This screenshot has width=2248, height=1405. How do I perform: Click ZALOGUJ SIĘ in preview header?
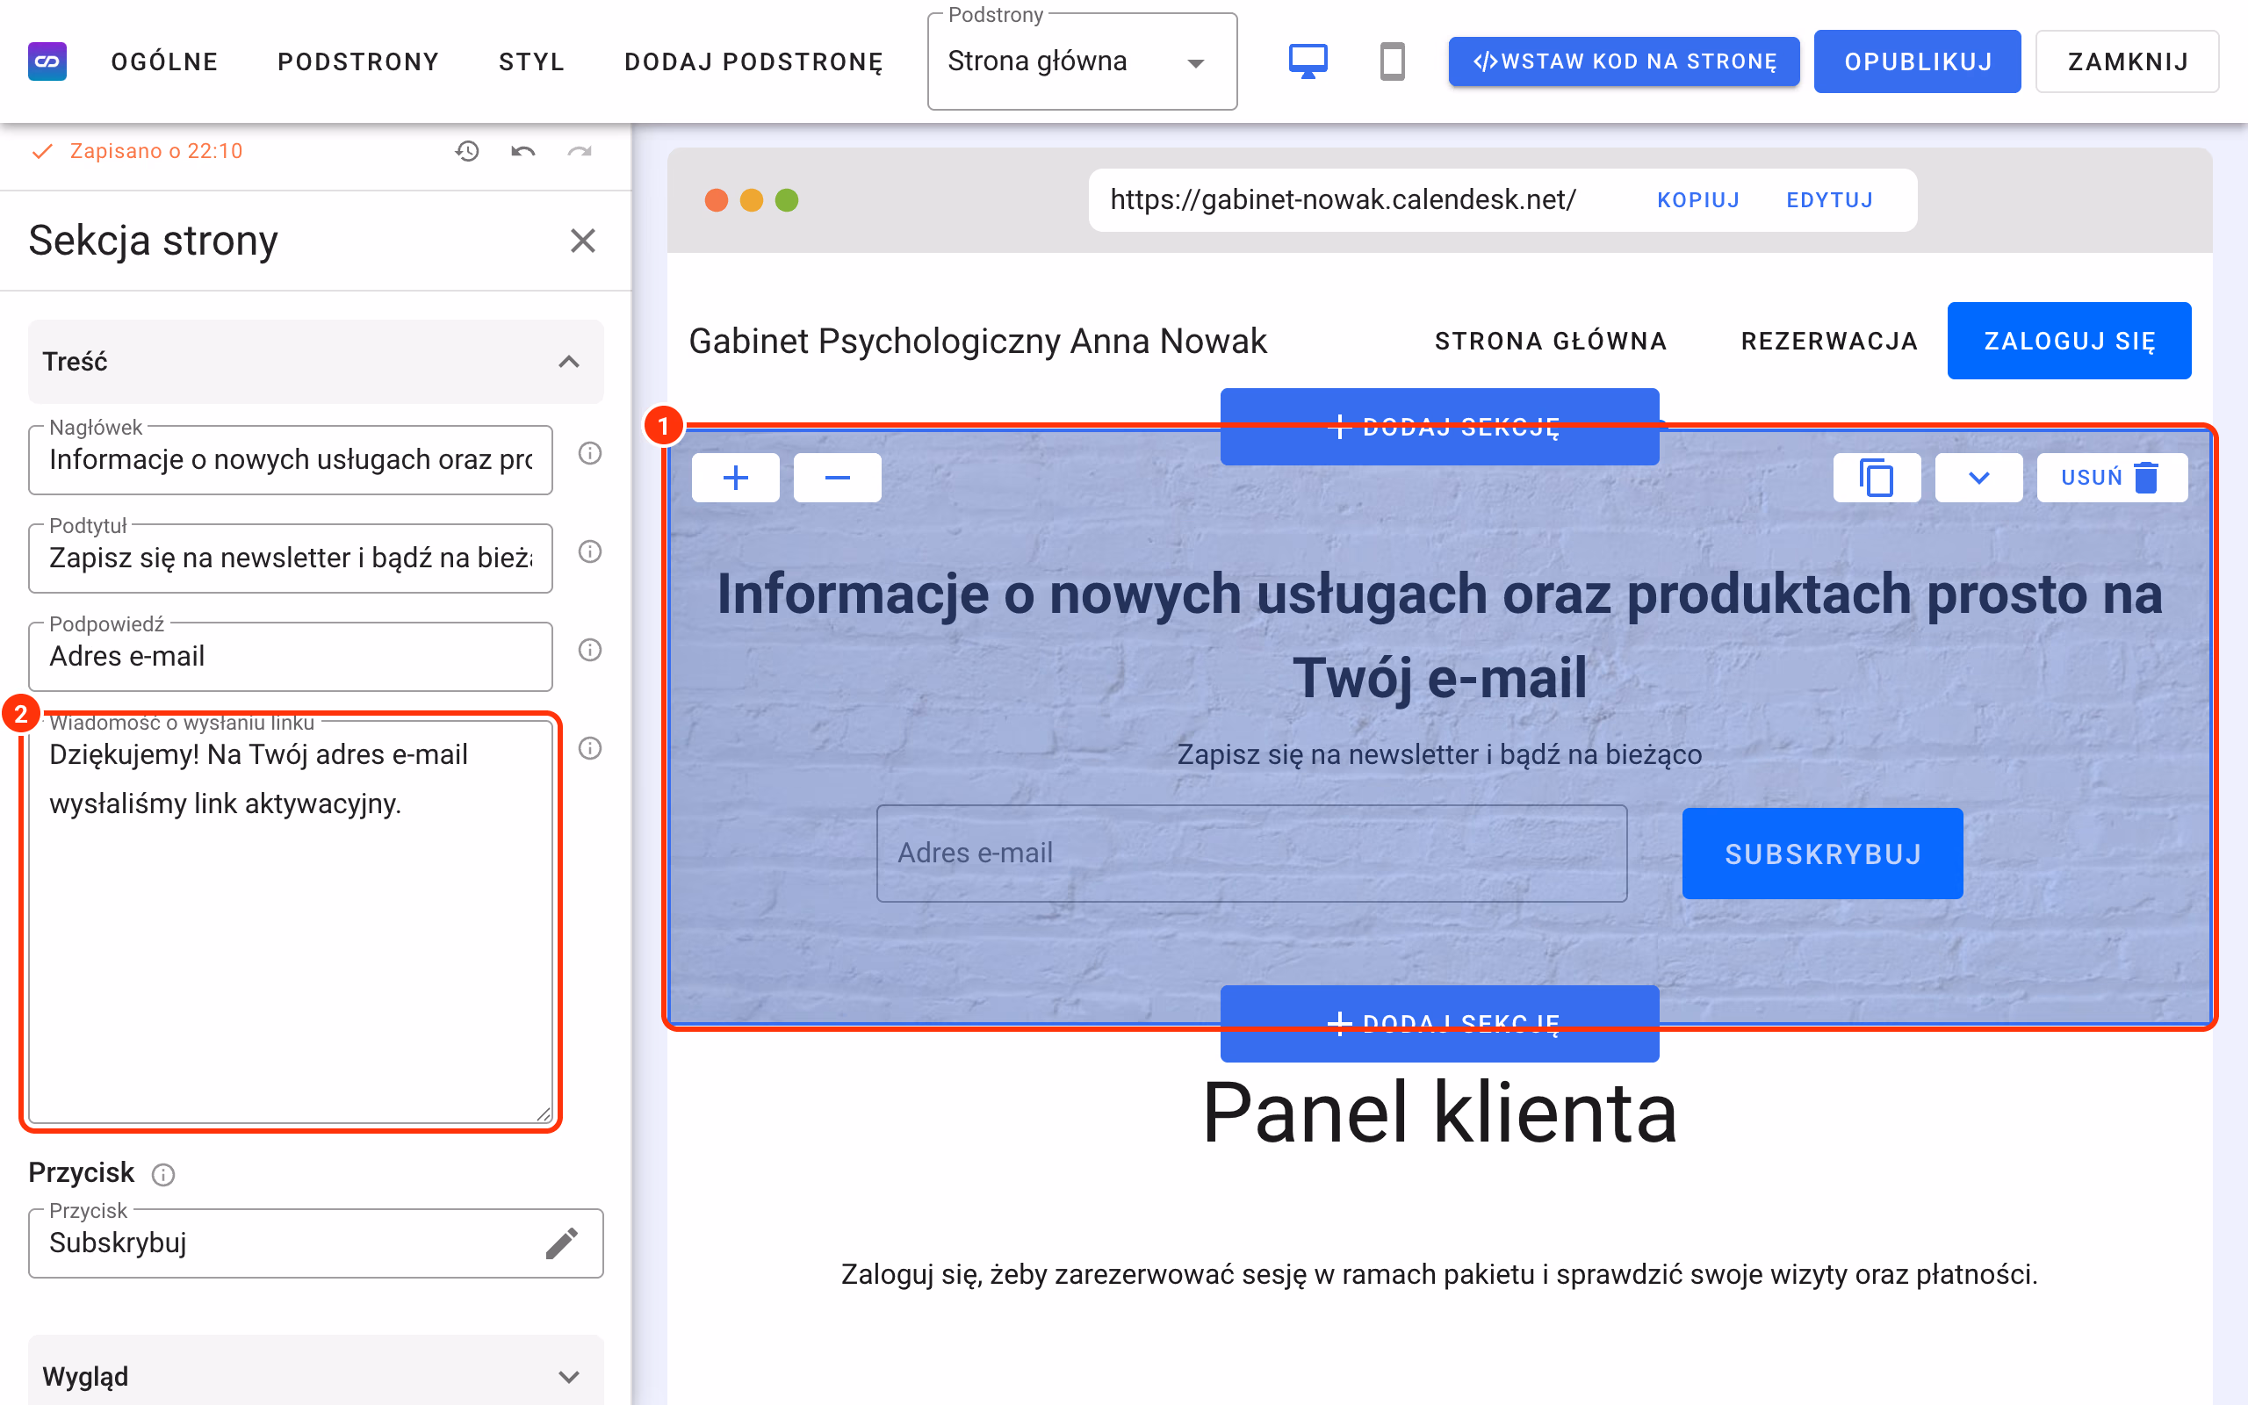pos(2069,340)
